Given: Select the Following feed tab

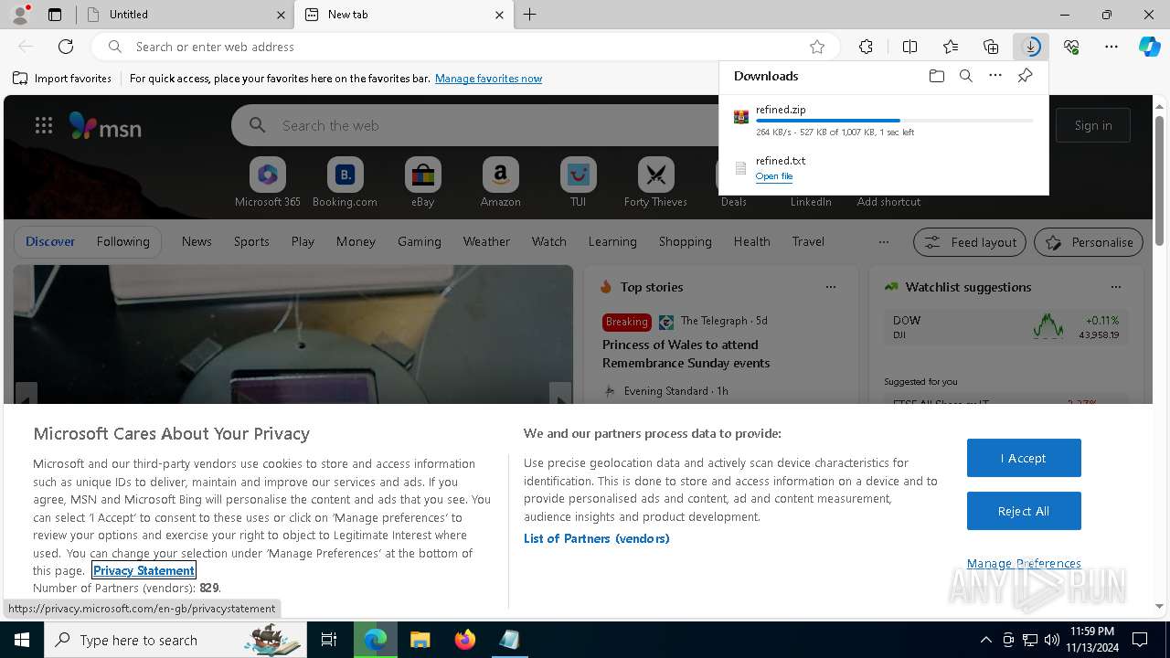Looking at the screenshot, I should click(122, 241).
